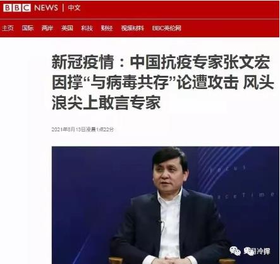
Task: Click the NEWS wordmark in header
Action: (46, 8)
